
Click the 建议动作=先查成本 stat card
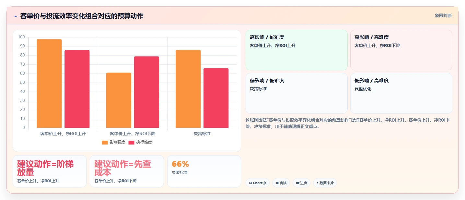coord(127,171)
